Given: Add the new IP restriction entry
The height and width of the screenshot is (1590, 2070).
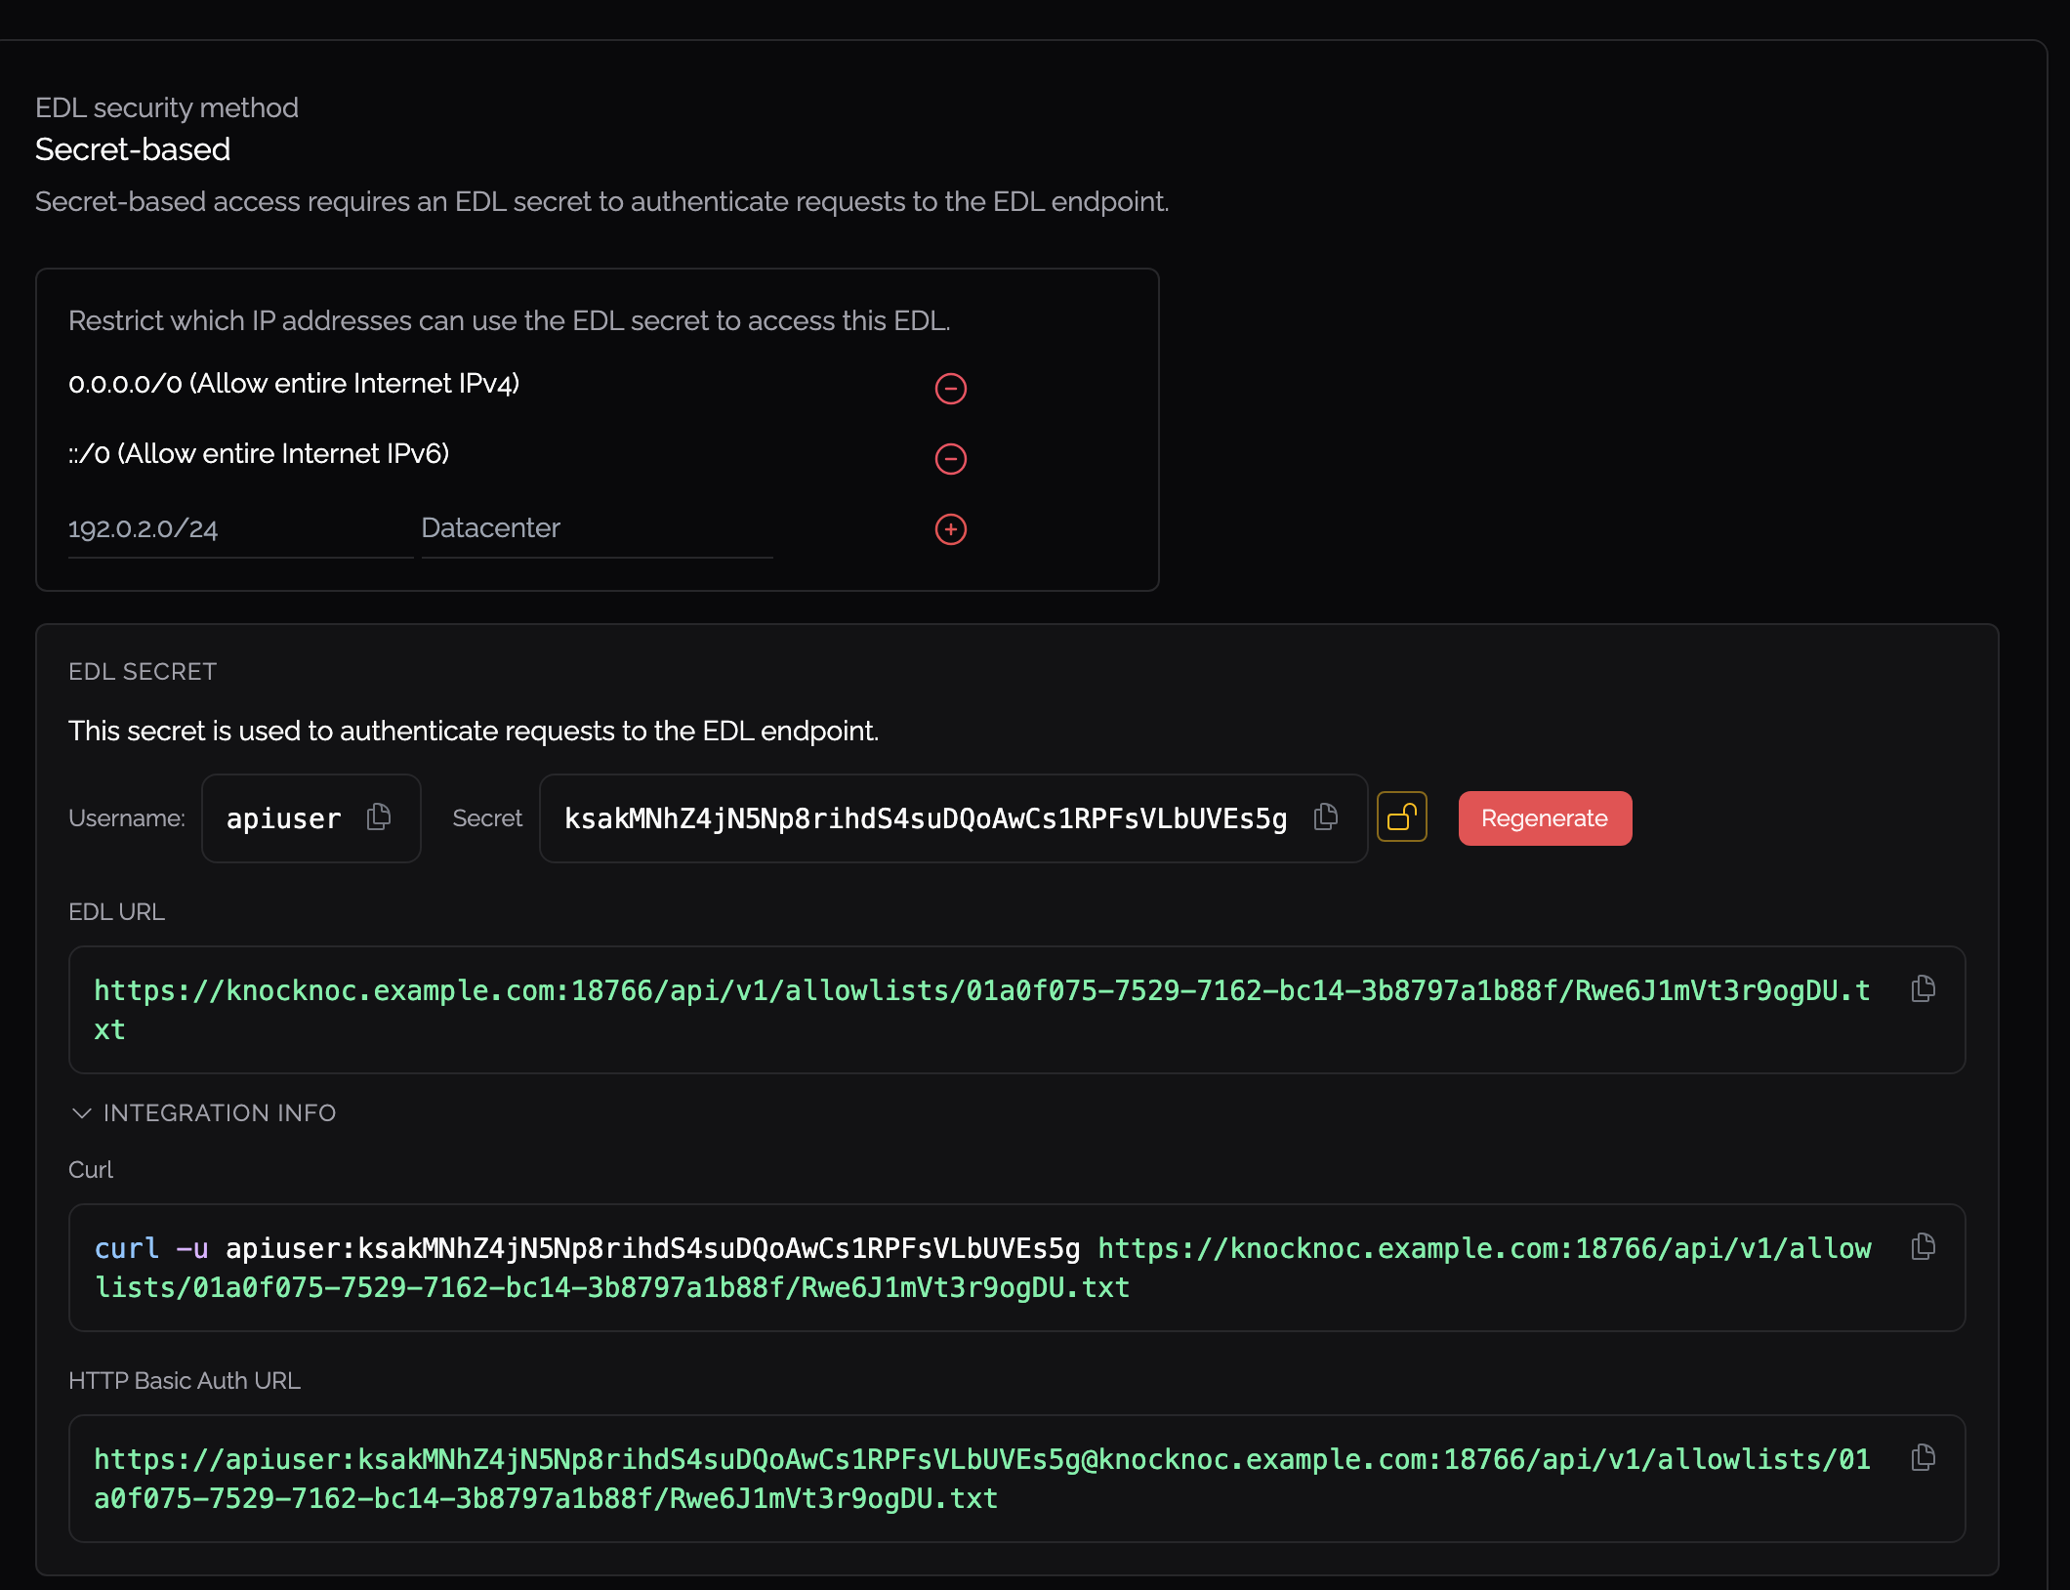Looking at the screenshot, I should coord(950,529).
